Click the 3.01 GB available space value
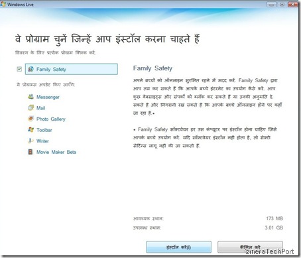The height and width of the screenshot is (258, 301). coord(274,227)
